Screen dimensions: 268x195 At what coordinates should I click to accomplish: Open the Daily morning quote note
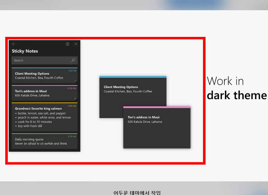[44, 141]
